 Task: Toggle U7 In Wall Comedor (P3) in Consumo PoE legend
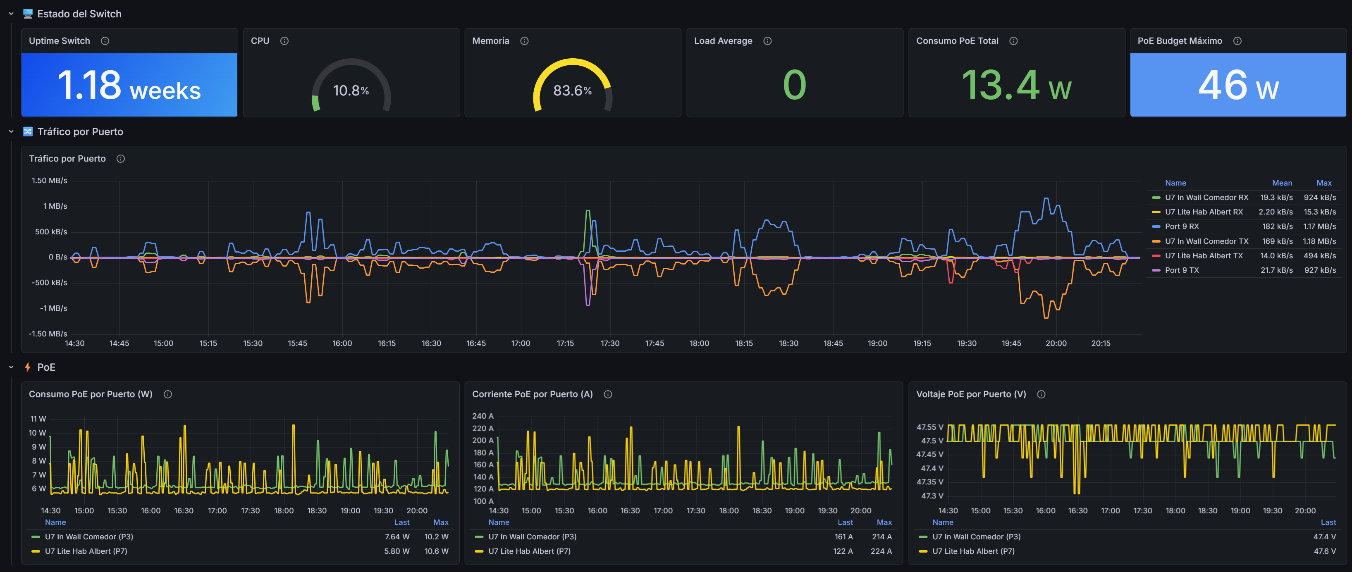click(89, 537)
